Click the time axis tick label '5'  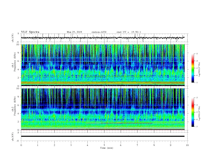(104, 145)
